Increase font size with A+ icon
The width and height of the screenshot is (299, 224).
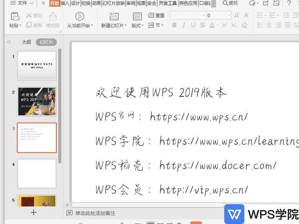click(x=237, y=15)
